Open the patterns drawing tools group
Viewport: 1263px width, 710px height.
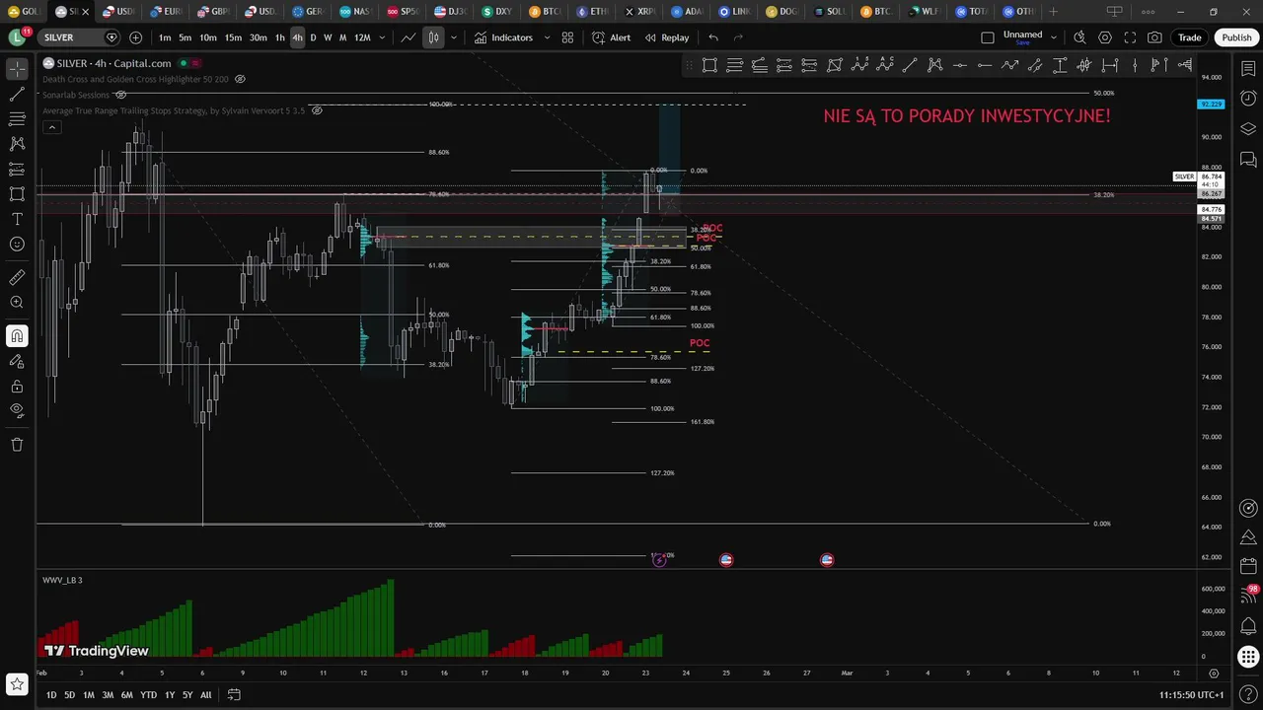pos(17,144)
